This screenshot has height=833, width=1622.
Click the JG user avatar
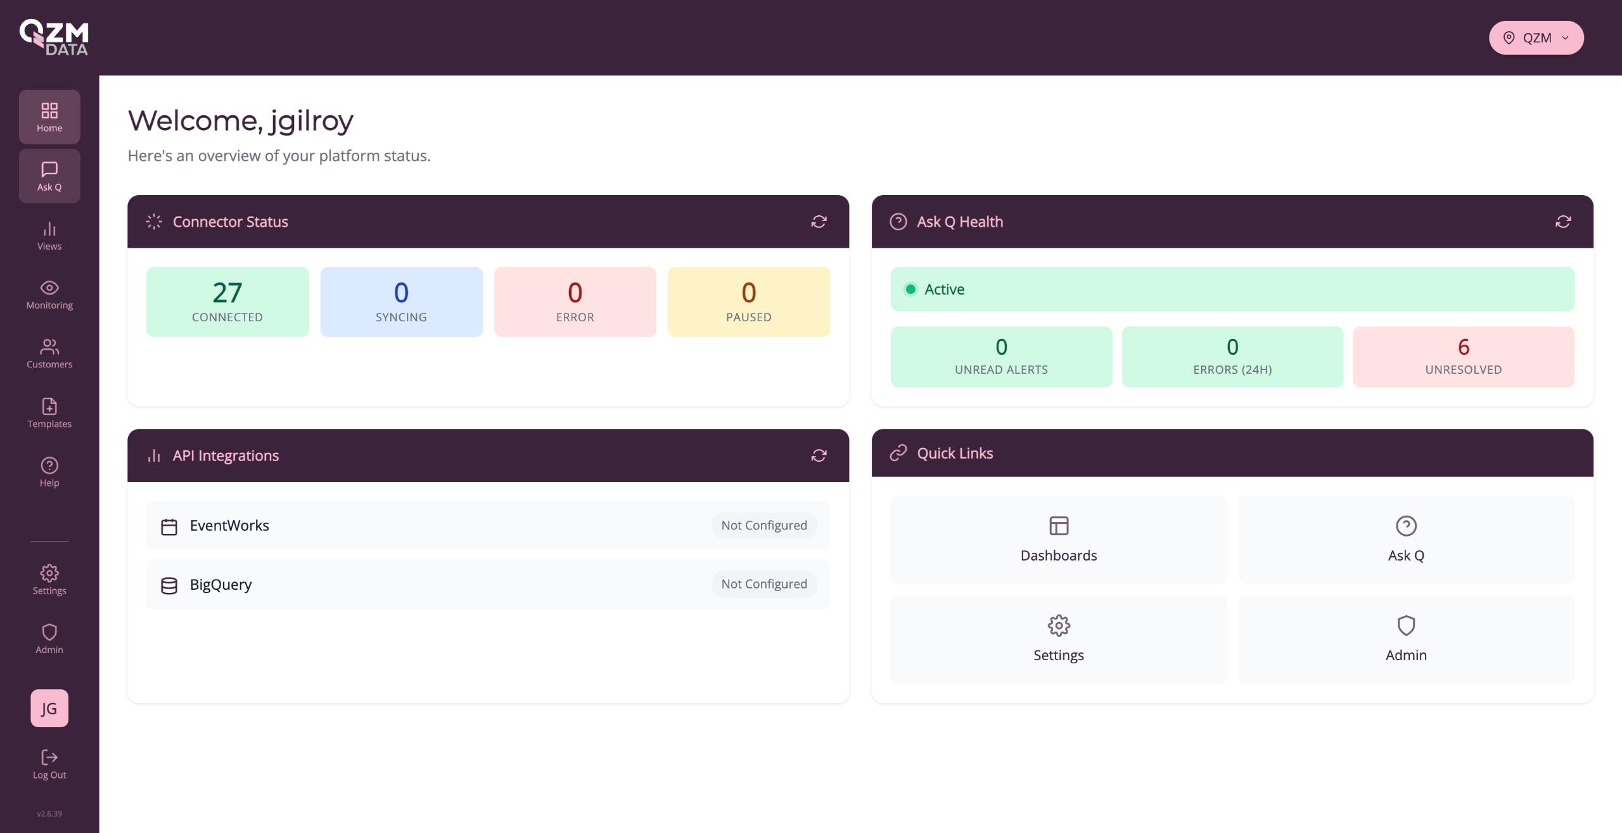point(49,708)
